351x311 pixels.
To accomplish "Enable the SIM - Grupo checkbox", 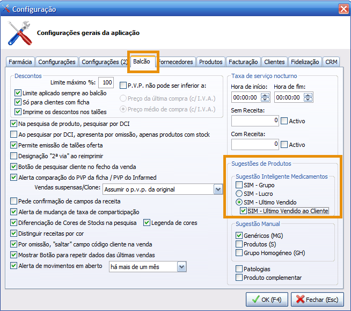I will pyautogui.click(x=239, y=185).
